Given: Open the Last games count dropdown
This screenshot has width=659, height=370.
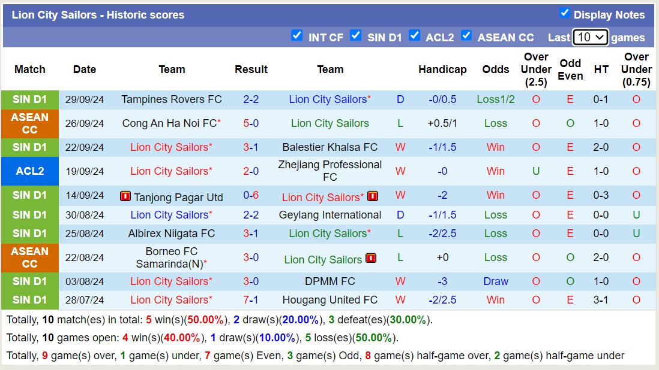Looking at the screenshot, I should coord(590,37).
